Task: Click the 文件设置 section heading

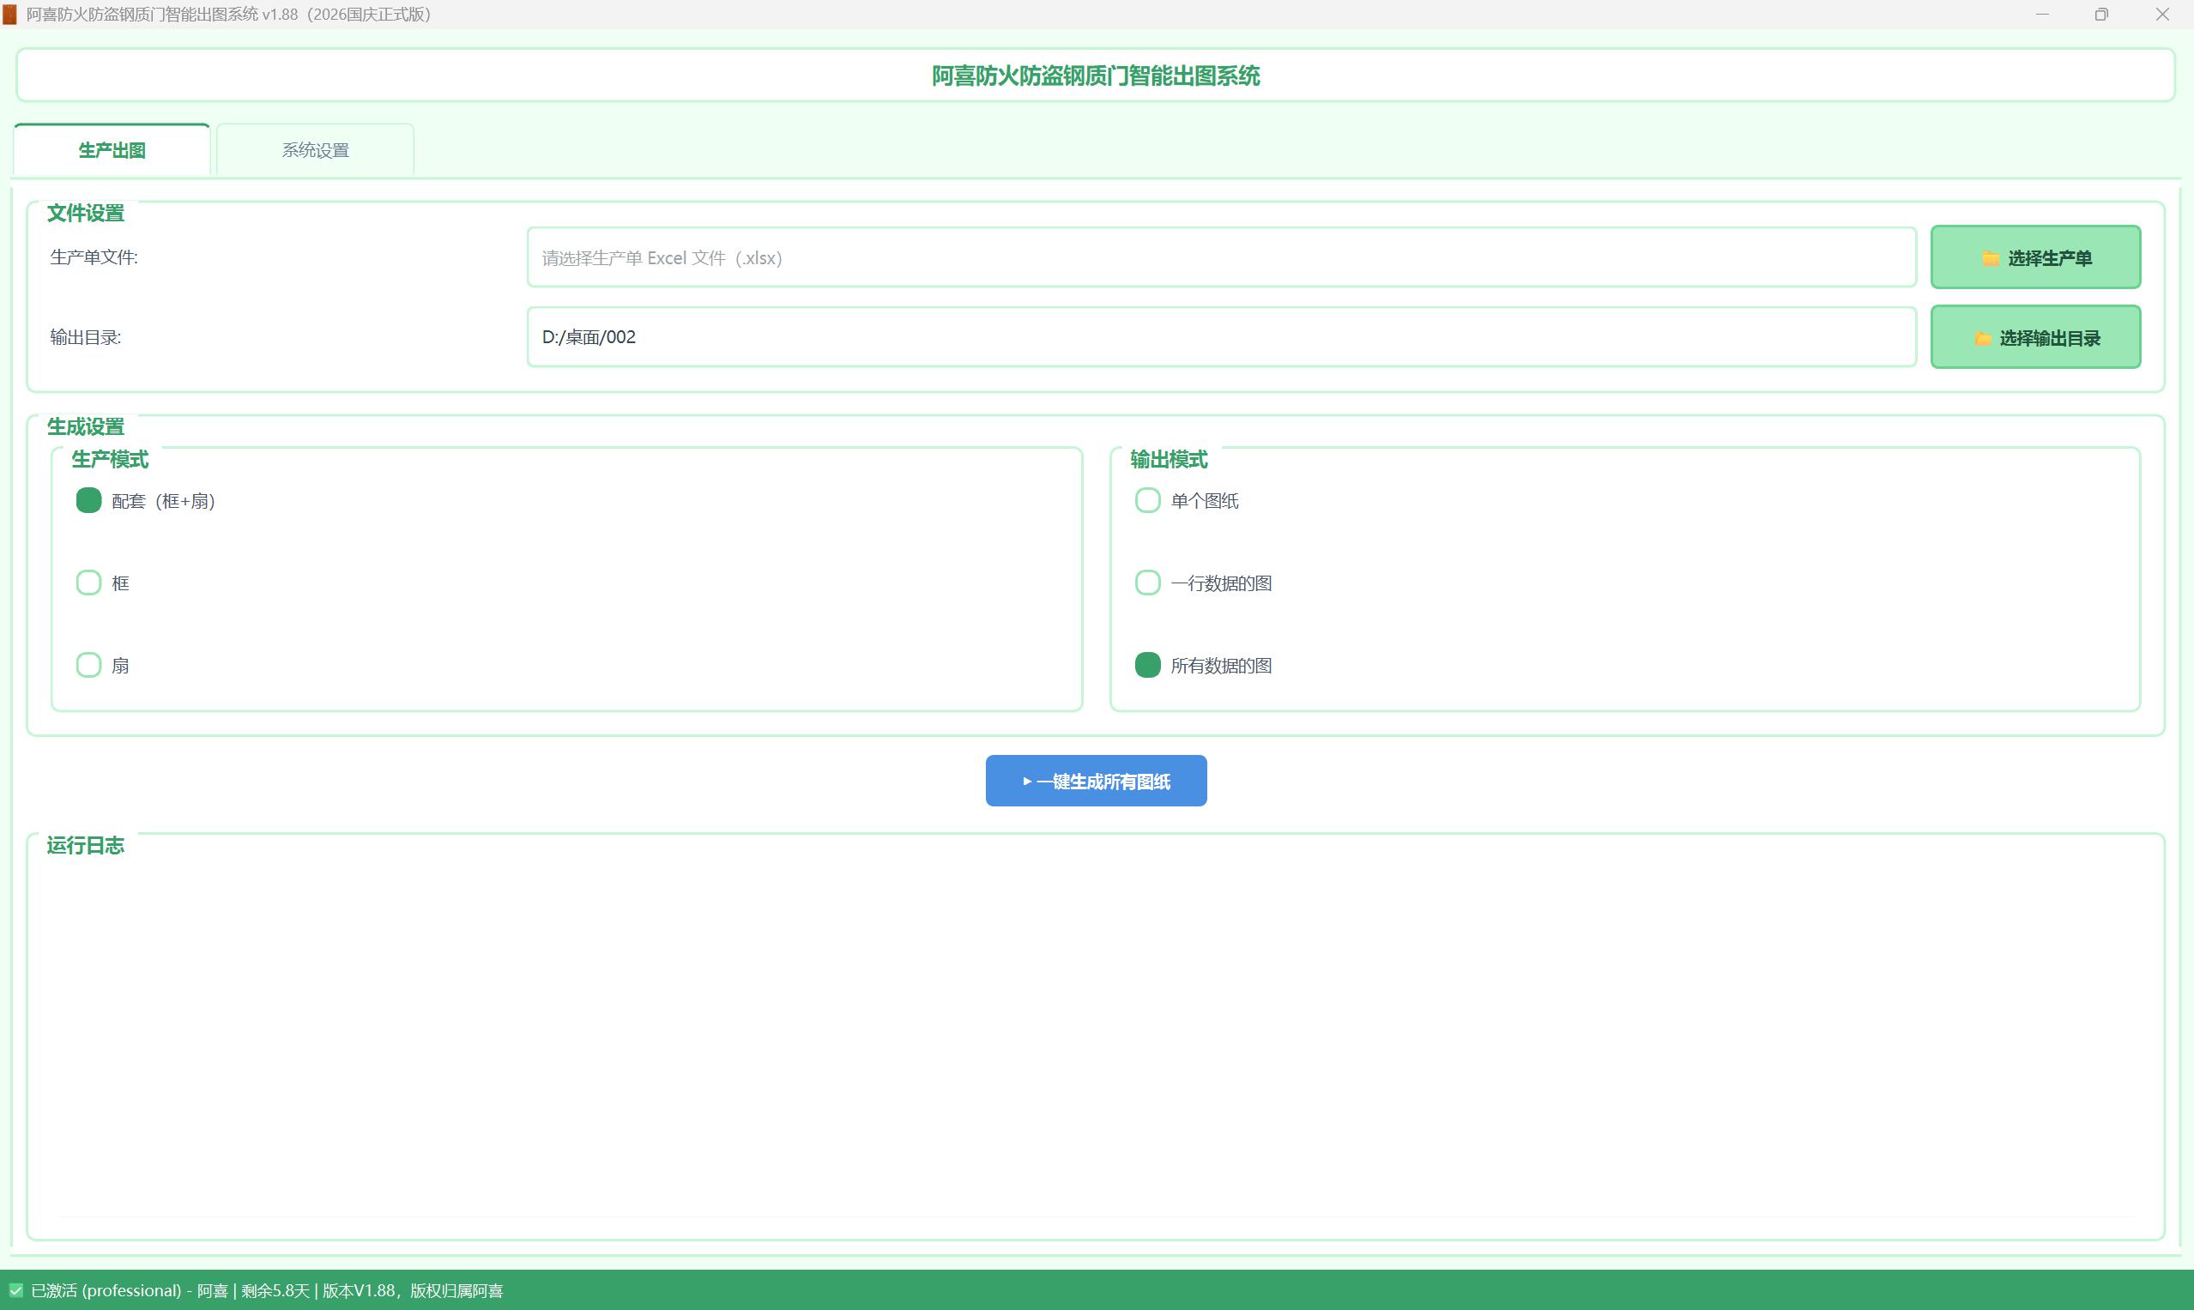Action: tap(86, 213)
